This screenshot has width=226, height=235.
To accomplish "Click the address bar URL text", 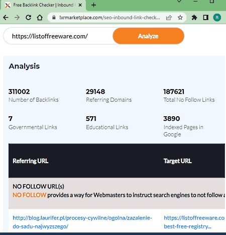I will point(109,18).
